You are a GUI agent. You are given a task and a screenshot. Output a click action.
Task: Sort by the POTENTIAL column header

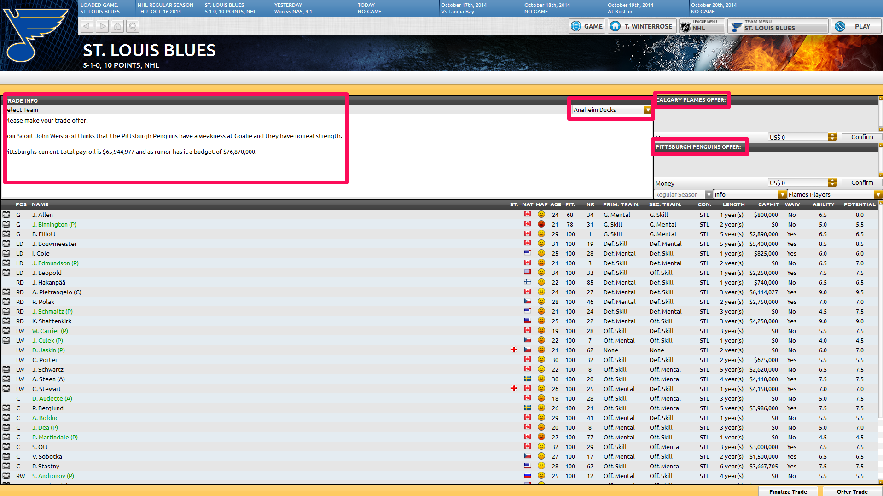point(860,204)
